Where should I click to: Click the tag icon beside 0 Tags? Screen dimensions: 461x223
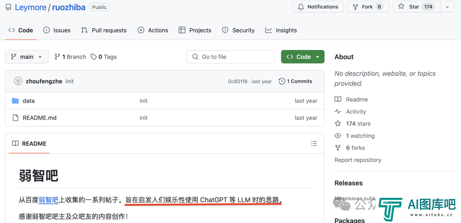93,57
